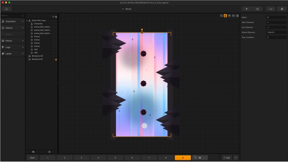Click the export share icon

[258, 9]
